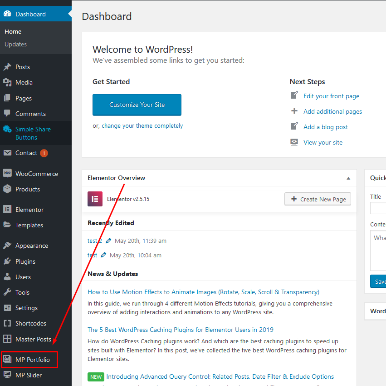This screenshot has height=386, width=386.
Task: Click the MP Portfolio icon
Action: tap(7, 360)
